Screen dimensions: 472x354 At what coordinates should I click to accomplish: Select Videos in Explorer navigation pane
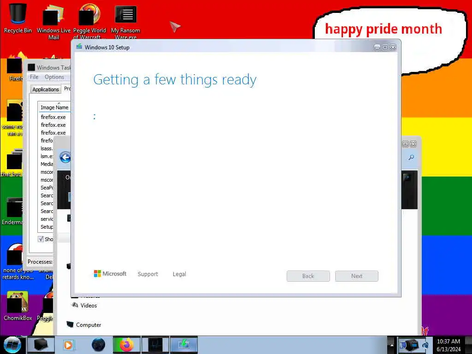point(84,305)
